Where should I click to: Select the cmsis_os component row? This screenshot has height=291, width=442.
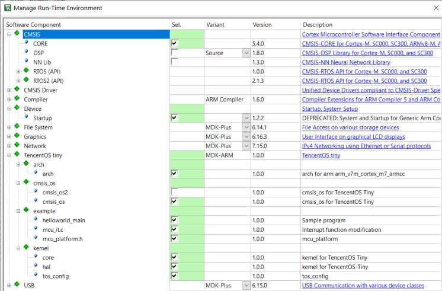point(53,202)
